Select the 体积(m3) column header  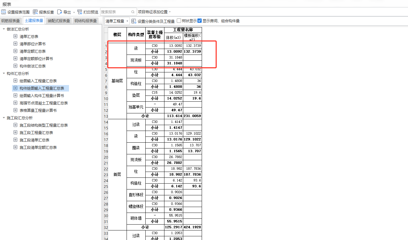174,37
